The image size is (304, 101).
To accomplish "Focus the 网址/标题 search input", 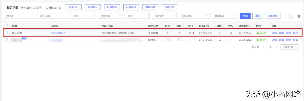I will pos(53,16).
